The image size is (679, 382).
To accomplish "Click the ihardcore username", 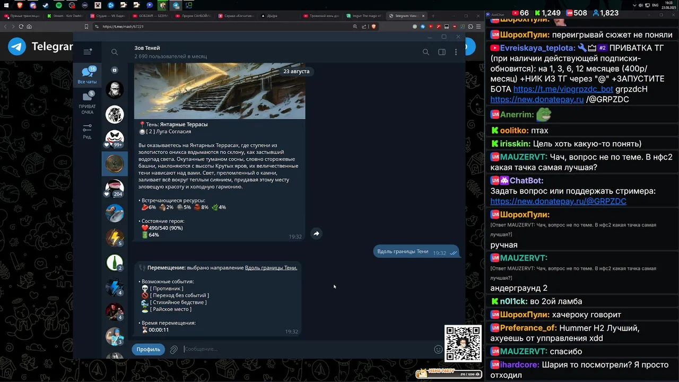I will [x=520, y=364].
